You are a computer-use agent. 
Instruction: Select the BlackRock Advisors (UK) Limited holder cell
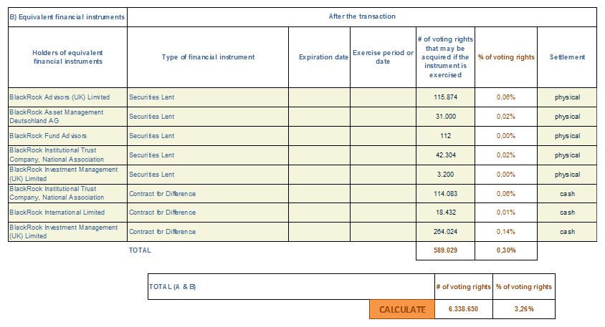[68, 97]
